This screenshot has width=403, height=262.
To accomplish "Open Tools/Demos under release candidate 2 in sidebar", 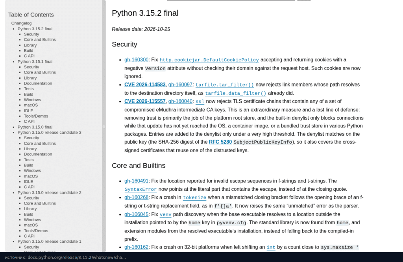I will click(36, 231).
